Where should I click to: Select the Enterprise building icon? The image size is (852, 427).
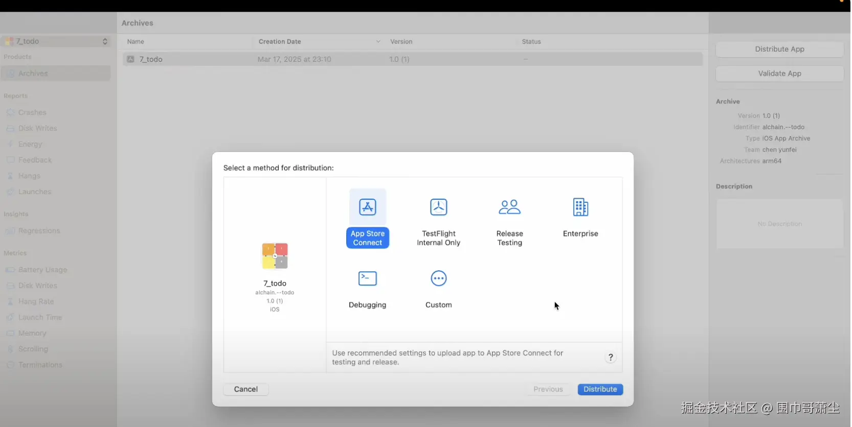580,207
